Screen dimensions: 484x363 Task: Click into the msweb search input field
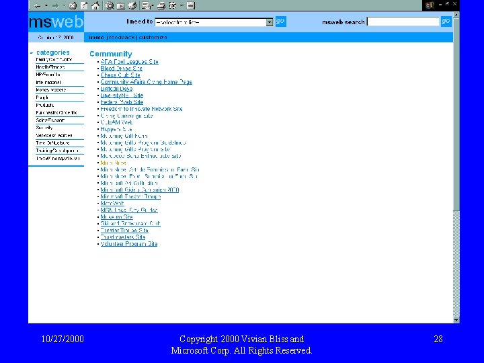tap(403, 22)
